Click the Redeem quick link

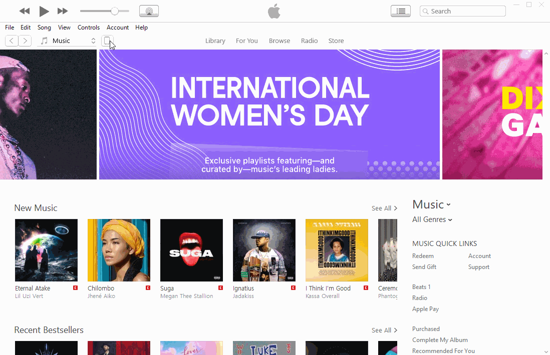point(423,256)
